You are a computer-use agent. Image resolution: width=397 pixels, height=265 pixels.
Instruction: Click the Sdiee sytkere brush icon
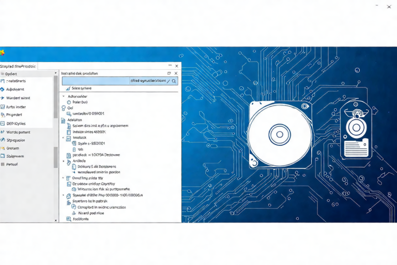pyautogui.click(x=68, y=89)
